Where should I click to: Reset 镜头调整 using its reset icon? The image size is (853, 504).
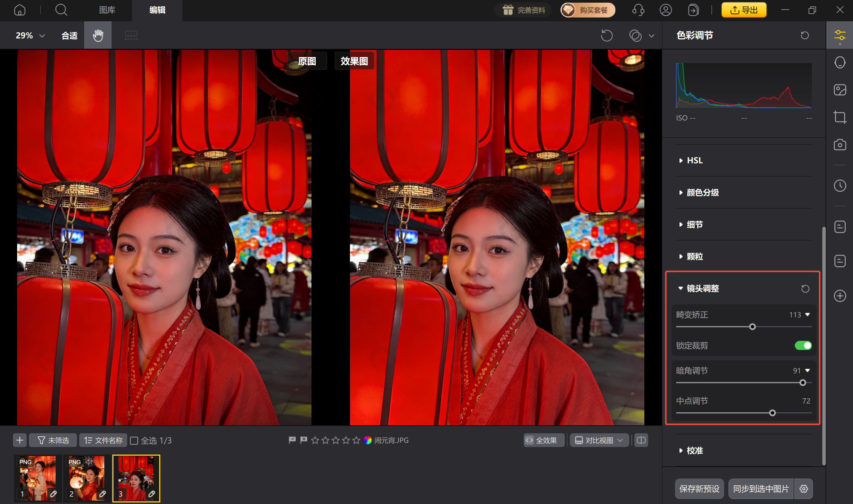click(x=805, y=288)
